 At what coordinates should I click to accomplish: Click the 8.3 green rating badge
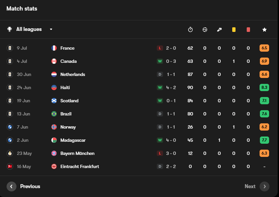coord(264,87)
